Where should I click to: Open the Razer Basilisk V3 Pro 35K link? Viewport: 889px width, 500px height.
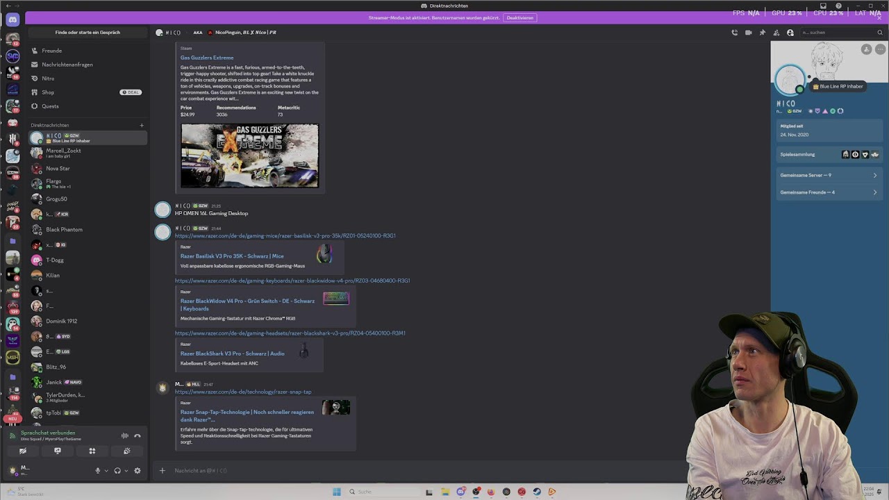pyautogui.click(x=232, y=256)
